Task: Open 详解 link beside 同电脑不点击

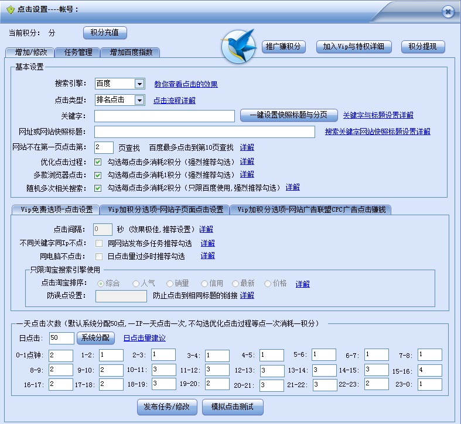Action: 207,256
